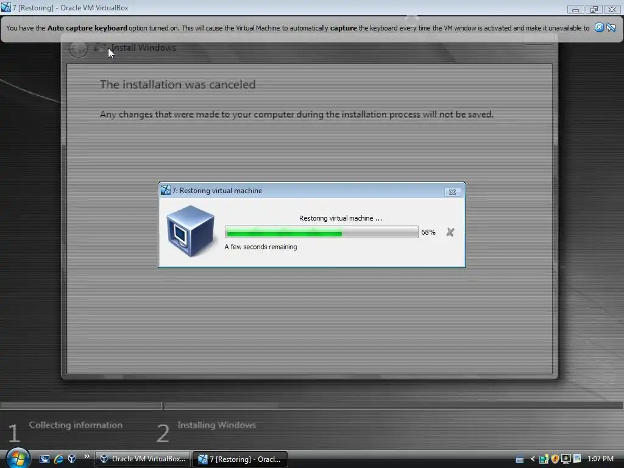Click the green restoring progress bar
This screenshot has width=624, height=468.
pyautogui.click(x=322, y=232)
